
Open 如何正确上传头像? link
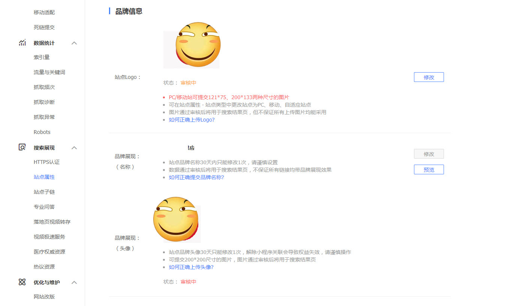191,267
